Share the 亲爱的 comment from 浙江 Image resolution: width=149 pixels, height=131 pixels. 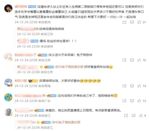pyautogui.click(x=126, y=116)
